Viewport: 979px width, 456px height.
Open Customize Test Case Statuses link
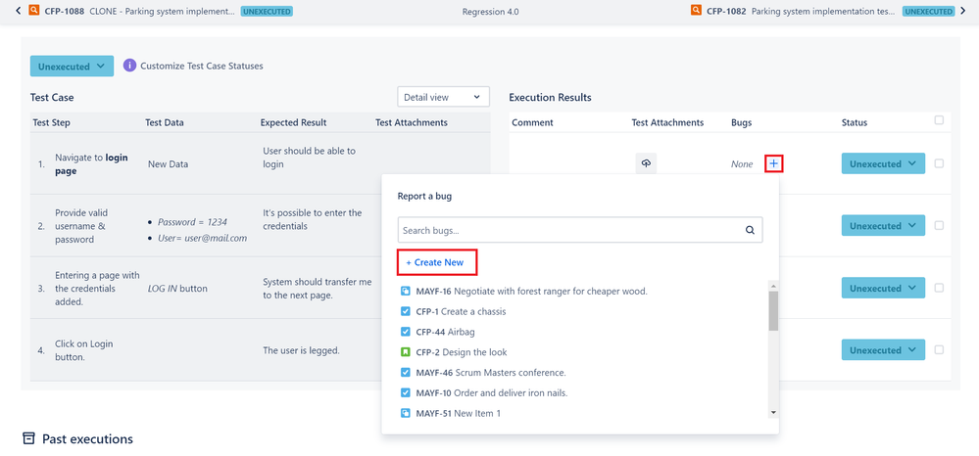[202, 66]
